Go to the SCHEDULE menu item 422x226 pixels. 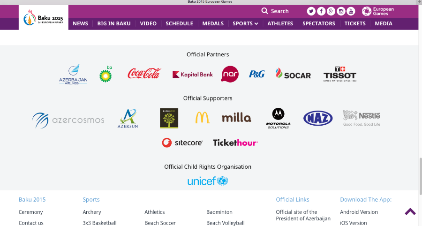(x=179, y=23)
